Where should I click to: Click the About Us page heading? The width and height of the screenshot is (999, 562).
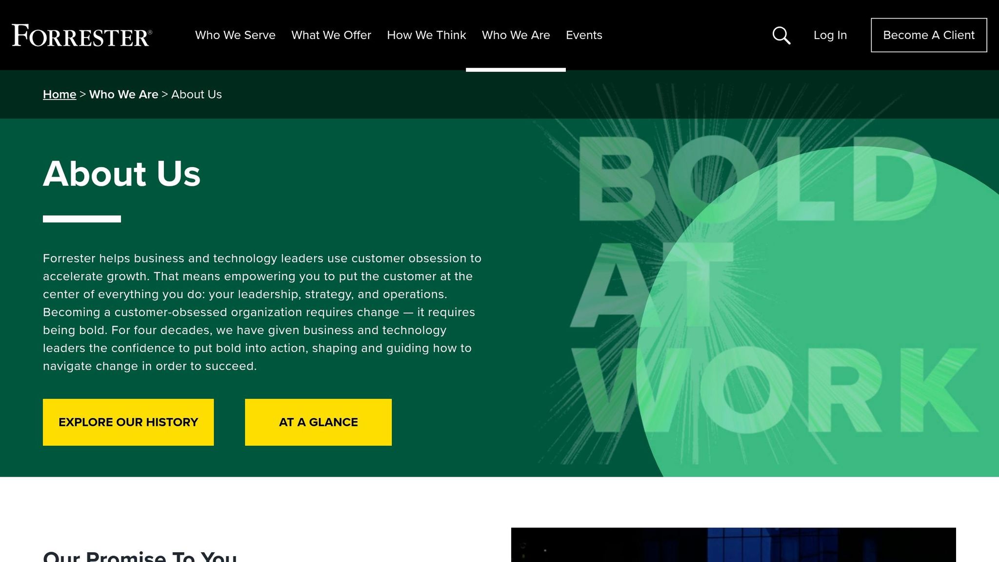coord(121,174)
